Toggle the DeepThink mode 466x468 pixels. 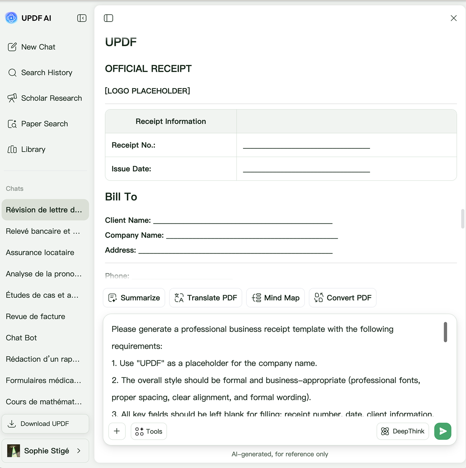(403, 431)
